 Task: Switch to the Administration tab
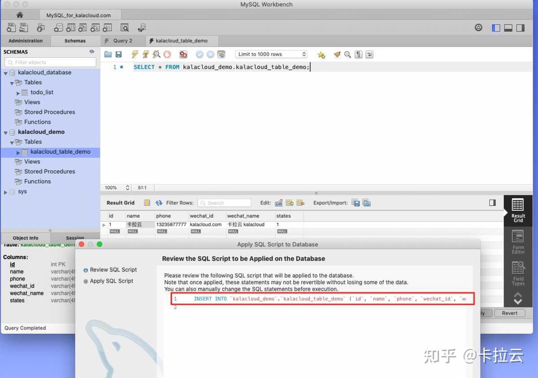(x=26, y=41)
